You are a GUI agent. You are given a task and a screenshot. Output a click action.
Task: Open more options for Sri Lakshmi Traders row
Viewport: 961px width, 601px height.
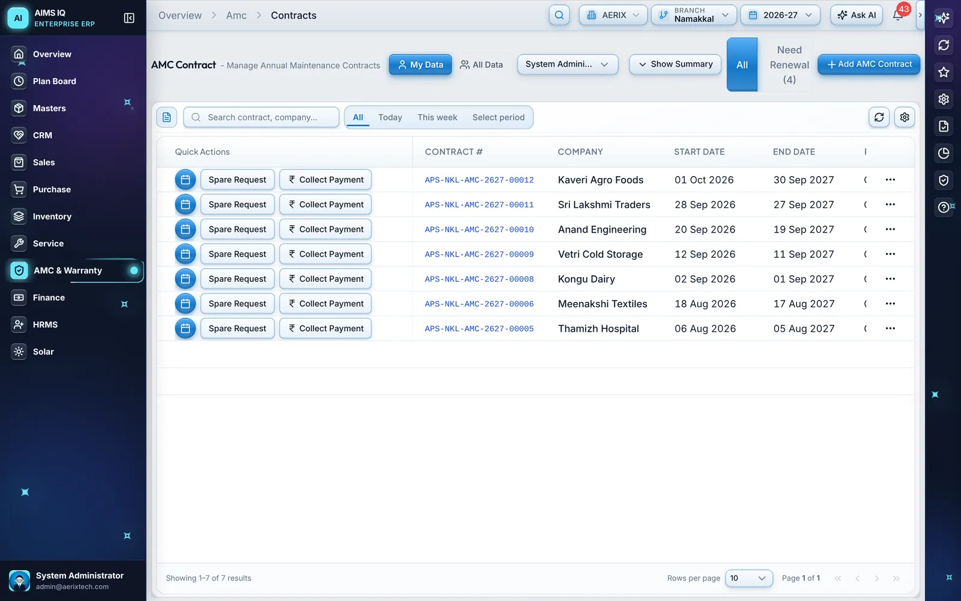pyautogui.click(x=890, y=204)
